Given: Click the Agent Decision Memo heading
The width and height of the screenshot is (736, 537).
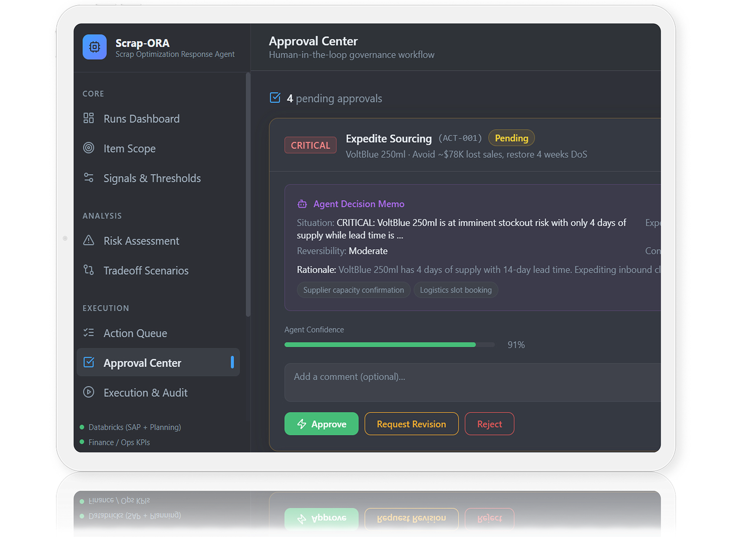Looking at the screenshot, I should point(359,204).
